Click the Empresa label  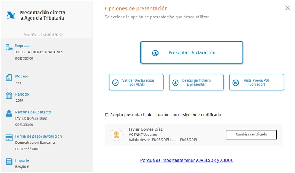pos(22,46)
